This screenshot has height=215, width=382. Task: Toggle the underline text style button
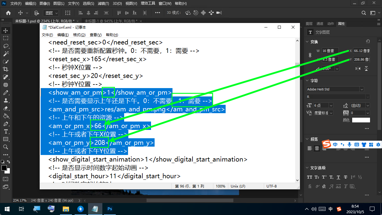pyautogui.click(x=338, y=177)
